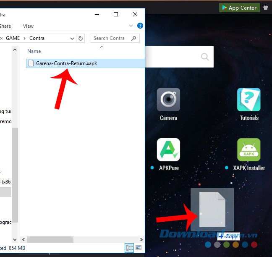Click the horizontal scrollbar left arrow
Image resolution: width=272 pixels, height=257 pixels.
click(x=24, y=240)
